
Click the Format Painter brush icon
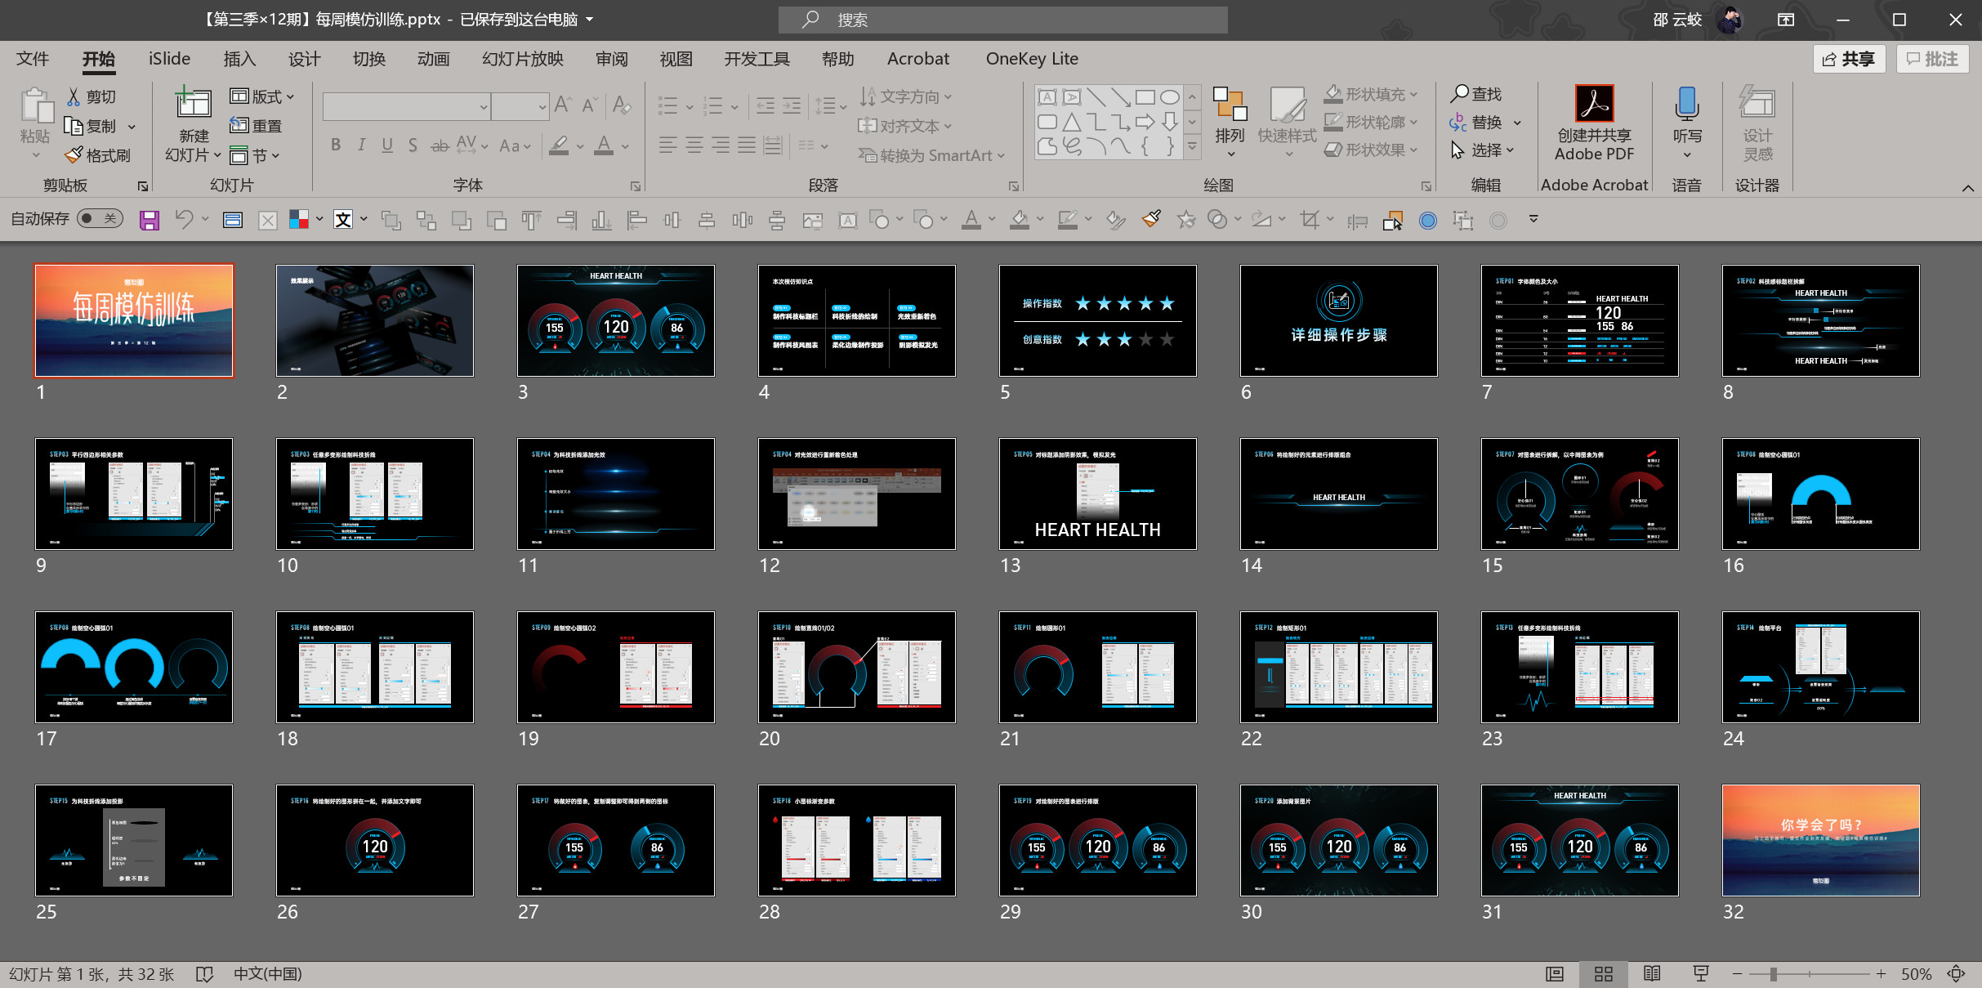point(74,154)
